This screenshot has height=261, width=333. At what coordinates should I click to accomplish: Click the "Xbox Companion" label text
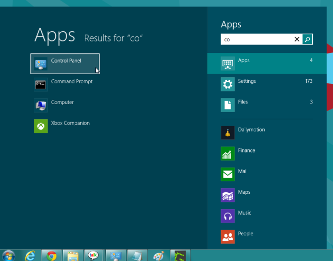[x=70, y=123]
